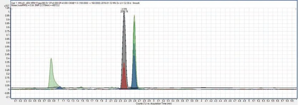Click the y-axis tick label '0.95'
This screenshot has height=105, width=299.
tap(7, 15)
